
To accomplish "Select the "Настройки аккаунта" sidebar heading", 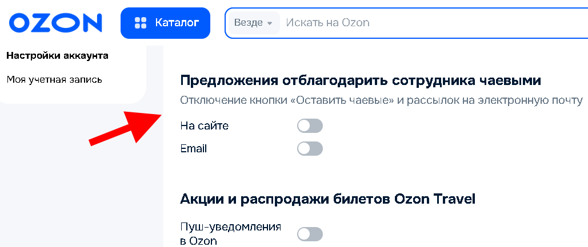I will [57, 55].
